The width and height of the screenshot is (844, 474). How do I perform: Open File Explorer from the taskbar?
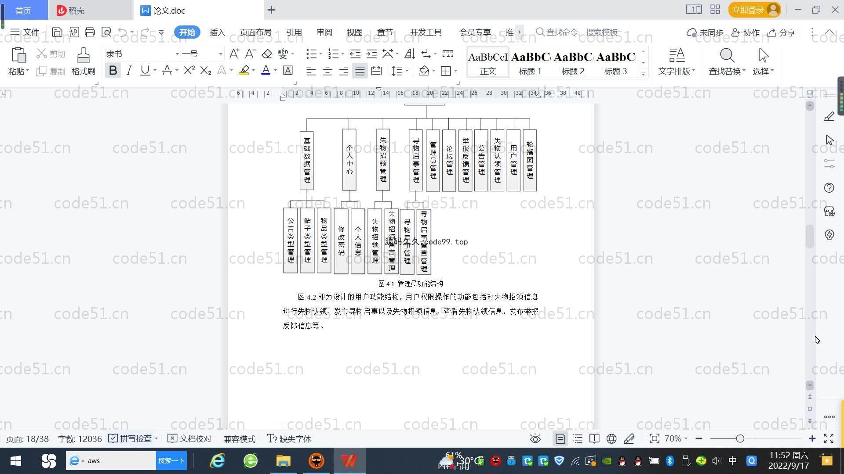pyautogui.click(x=284, y=461)
